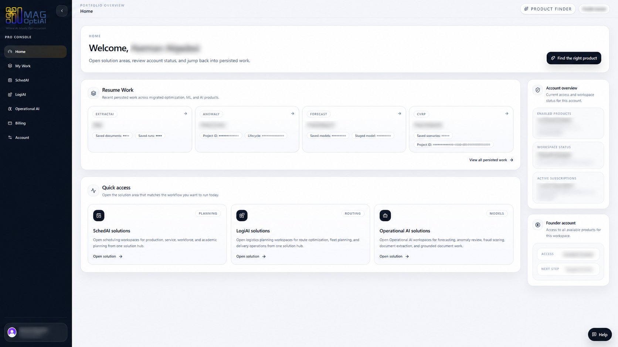618x347 pixels.
Task: Open the Active Subscriptions card
Action: (x=568, y=188)
